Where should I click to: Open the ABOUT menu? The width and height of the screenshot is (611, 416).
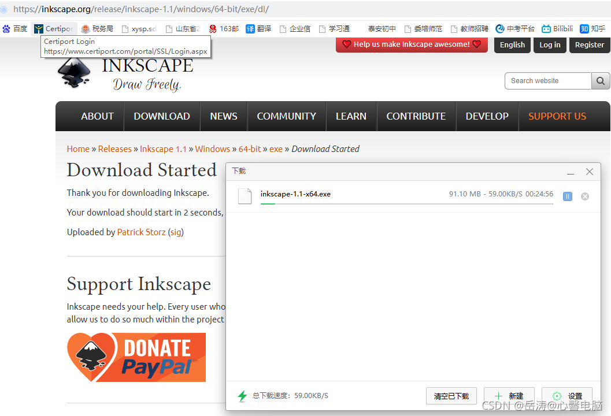pyautogui.click(x=97, y=116)
